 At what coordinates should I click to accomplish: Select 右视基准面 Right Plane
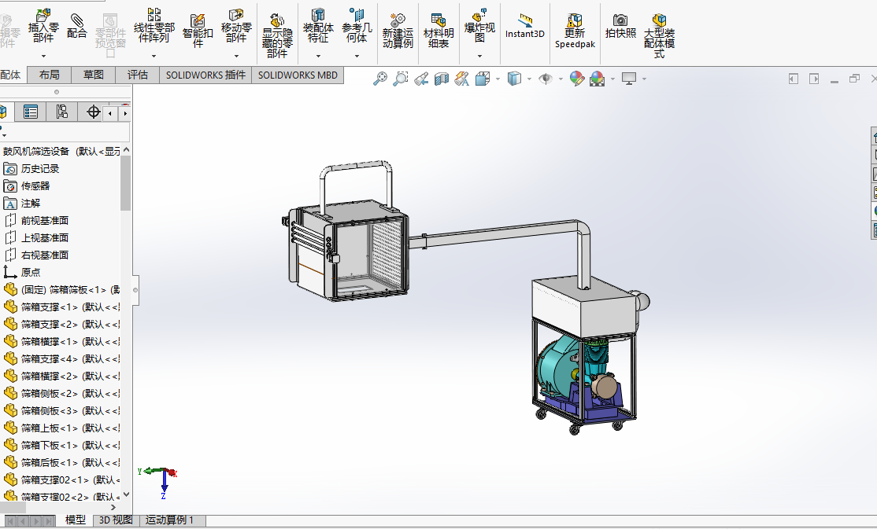pos(45,255)
